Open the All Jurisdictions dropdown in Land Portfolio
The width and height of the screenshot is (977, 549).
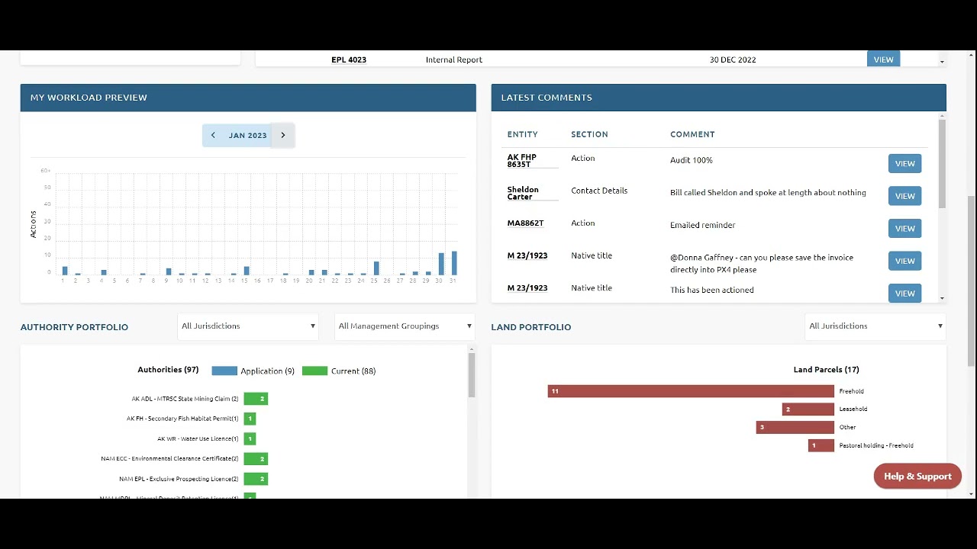pyautogui.click(x=875, y=326)
